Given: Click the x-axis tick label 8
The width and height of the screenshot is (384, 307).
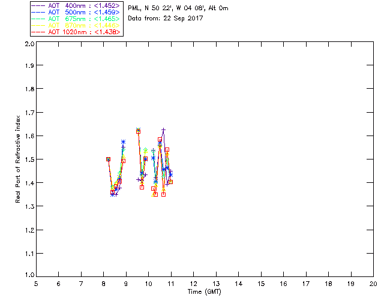Looking at the screenshot, I should (x=104, y=284).
